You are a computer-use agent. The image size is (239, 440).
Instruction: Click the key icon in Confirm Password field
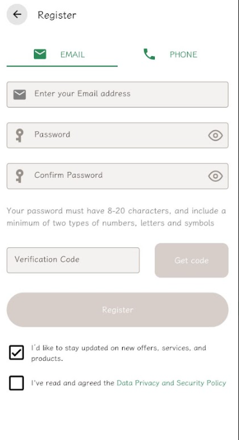tap(19, 176)
